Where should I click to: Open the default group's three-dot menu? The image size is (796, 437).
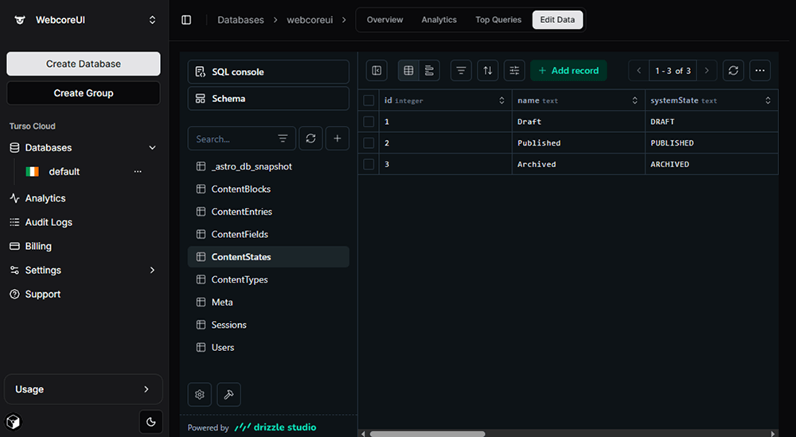[x=138, y=172]
